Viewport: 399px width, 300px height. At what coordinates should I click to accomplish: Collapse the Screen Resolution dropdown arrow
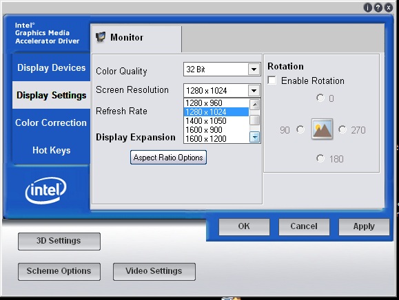[x=254, y=90]
